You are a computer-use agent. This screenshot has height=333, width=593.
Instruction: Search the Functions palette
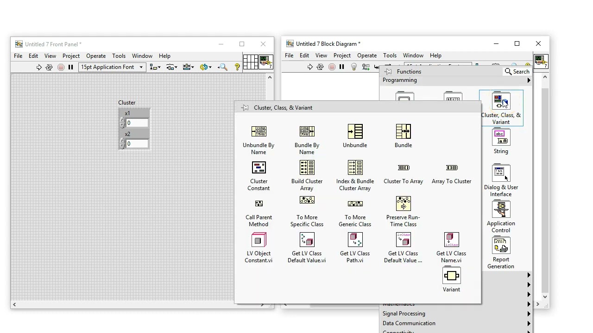click(x=517, y=72)
